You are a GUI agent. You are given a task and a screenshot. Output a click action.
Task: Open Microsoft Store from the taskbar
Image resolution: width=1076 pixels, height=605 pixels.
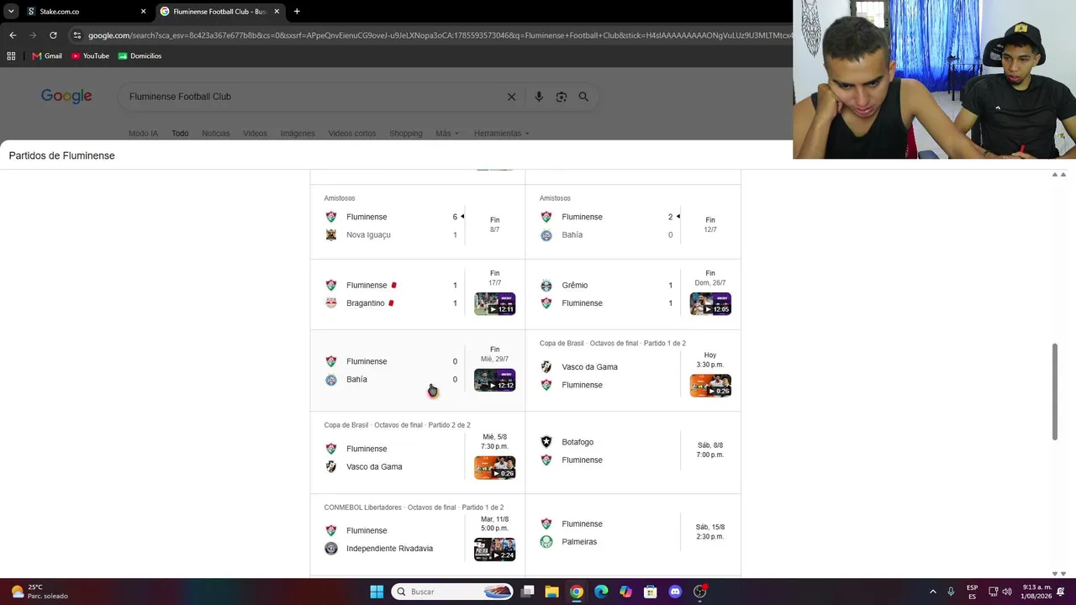click(650, 592)
